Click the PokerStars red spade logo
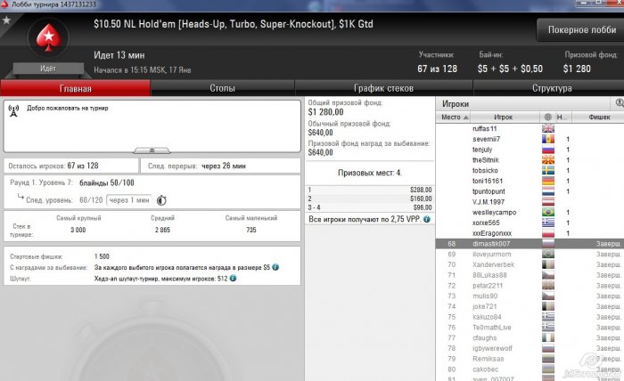 [48, 37]
